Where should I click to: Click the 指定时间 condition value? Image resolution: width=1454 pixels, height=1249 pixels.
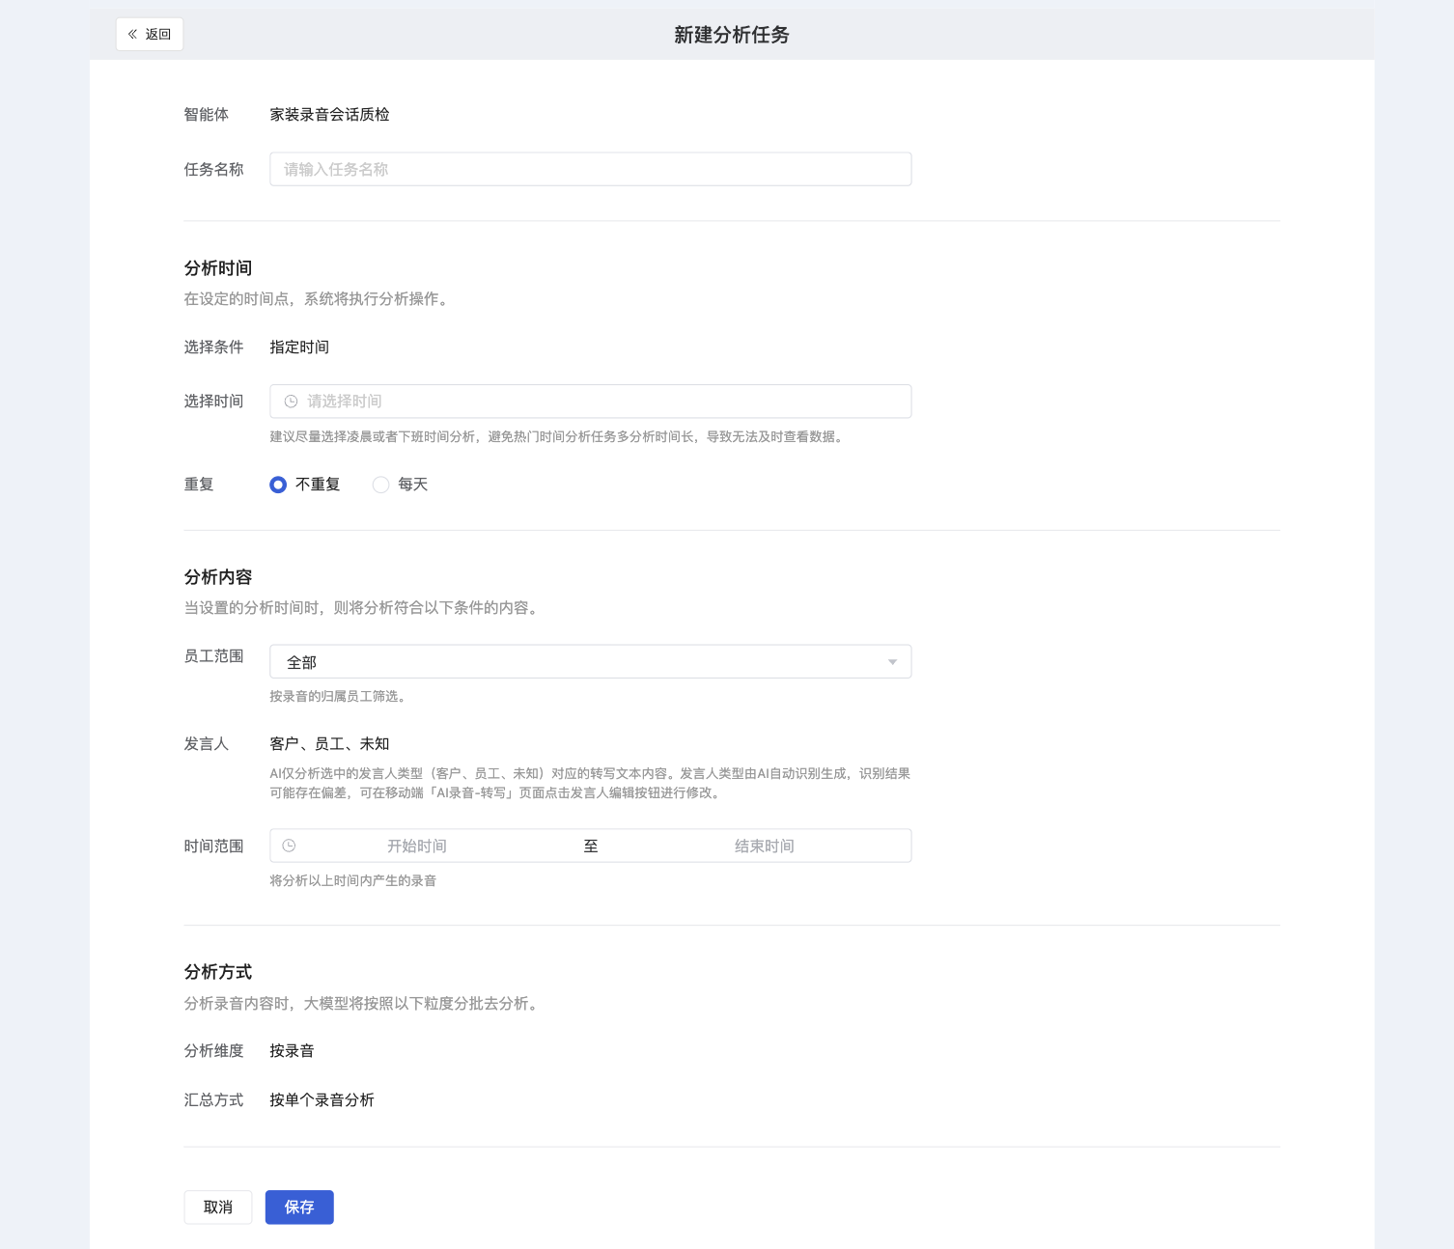pos(299,347)
